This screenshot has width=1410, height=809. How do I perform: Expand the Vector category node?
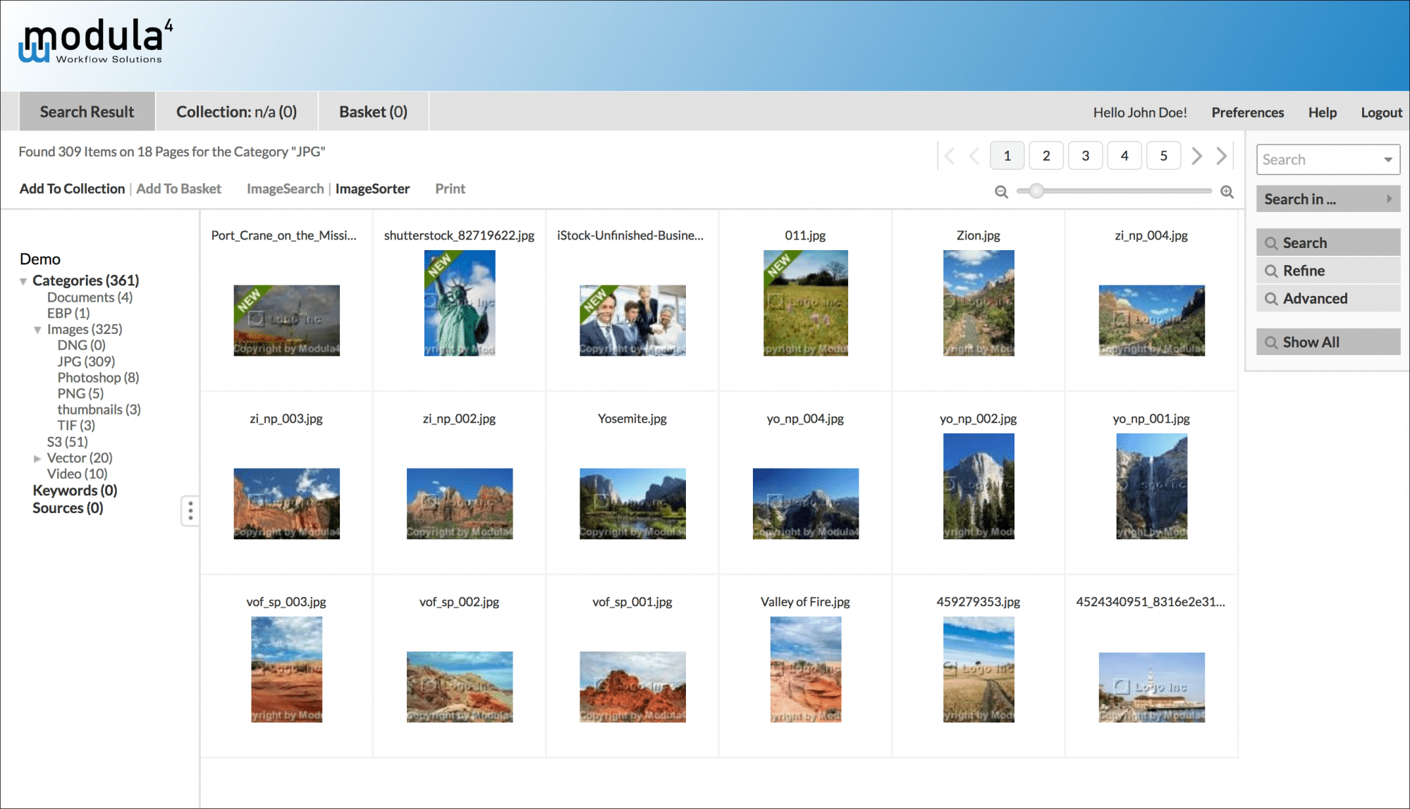coord(37,459)
